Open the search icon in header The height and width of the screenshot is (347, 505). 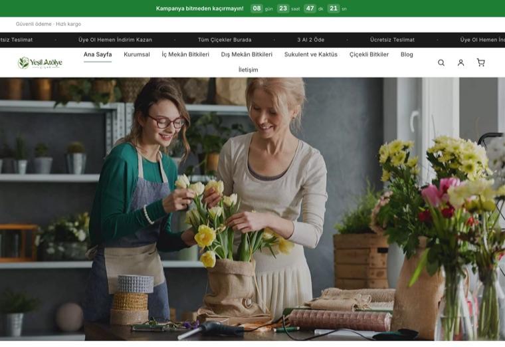[x=441, y=62]
